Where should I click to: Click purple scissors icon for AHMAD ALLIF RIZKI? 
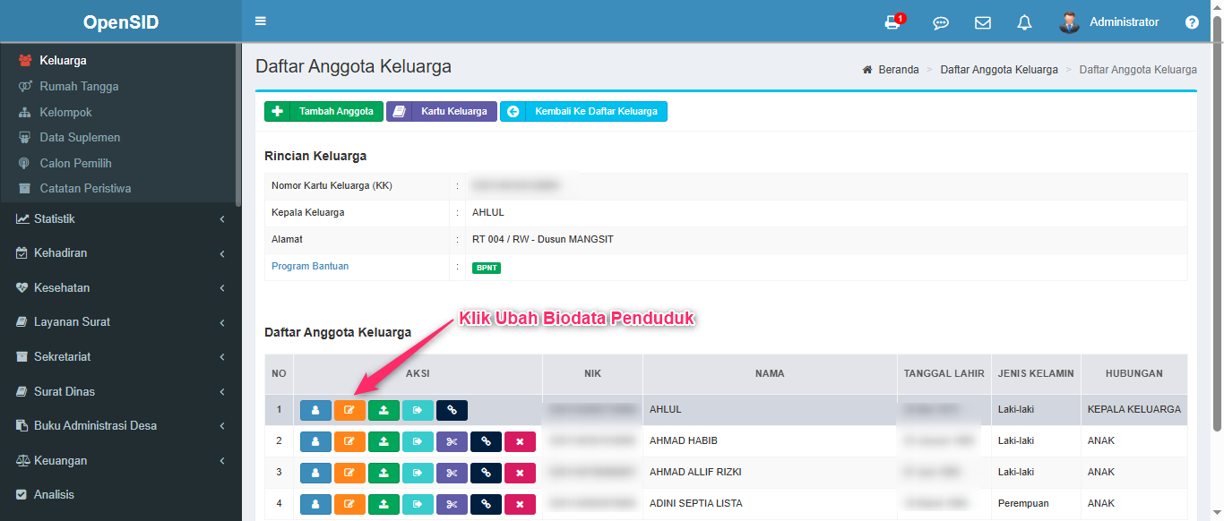click(452, 473)
